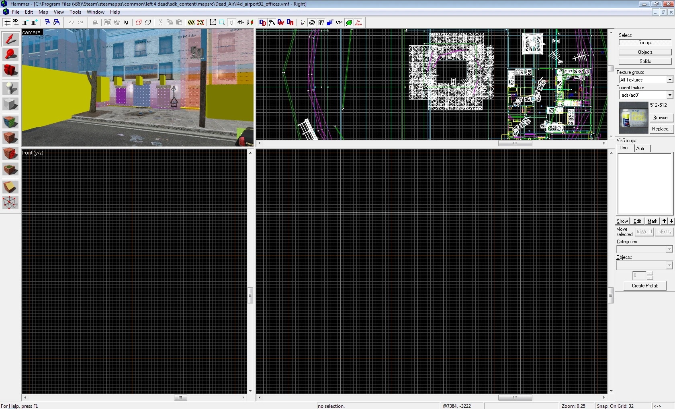Image resolution: width=675 pixels, height=409 pixels.
Task: Switch to the Auto VisGroups tab
Action: tap(641, 149)
